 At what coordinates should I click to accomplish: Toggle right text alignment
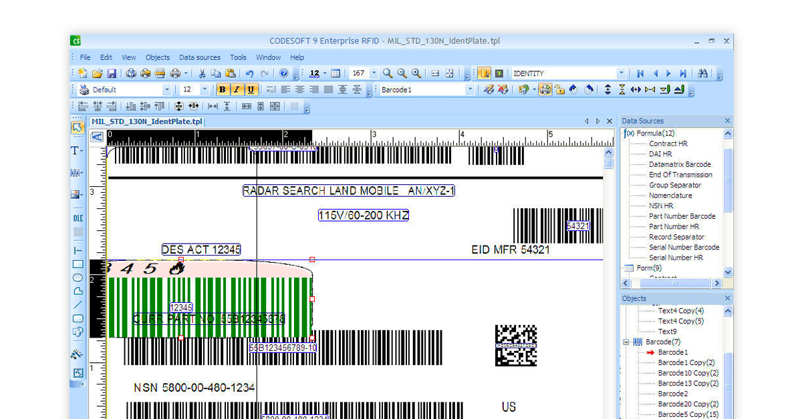coord(313,89)
